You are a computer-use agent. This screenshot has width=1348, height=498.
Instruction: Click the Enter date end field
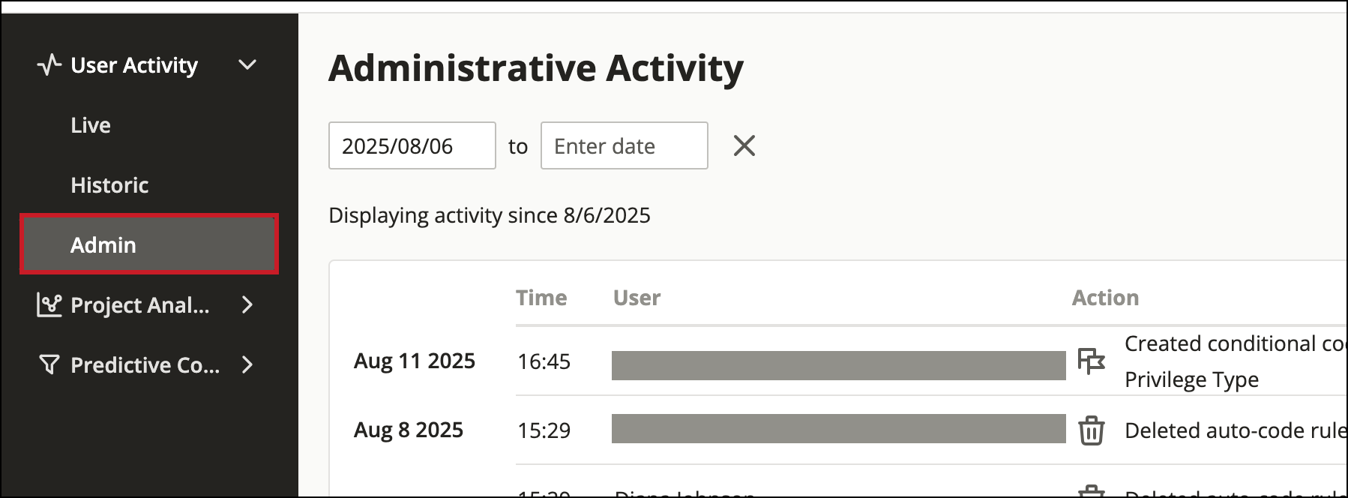click(625, 145)
